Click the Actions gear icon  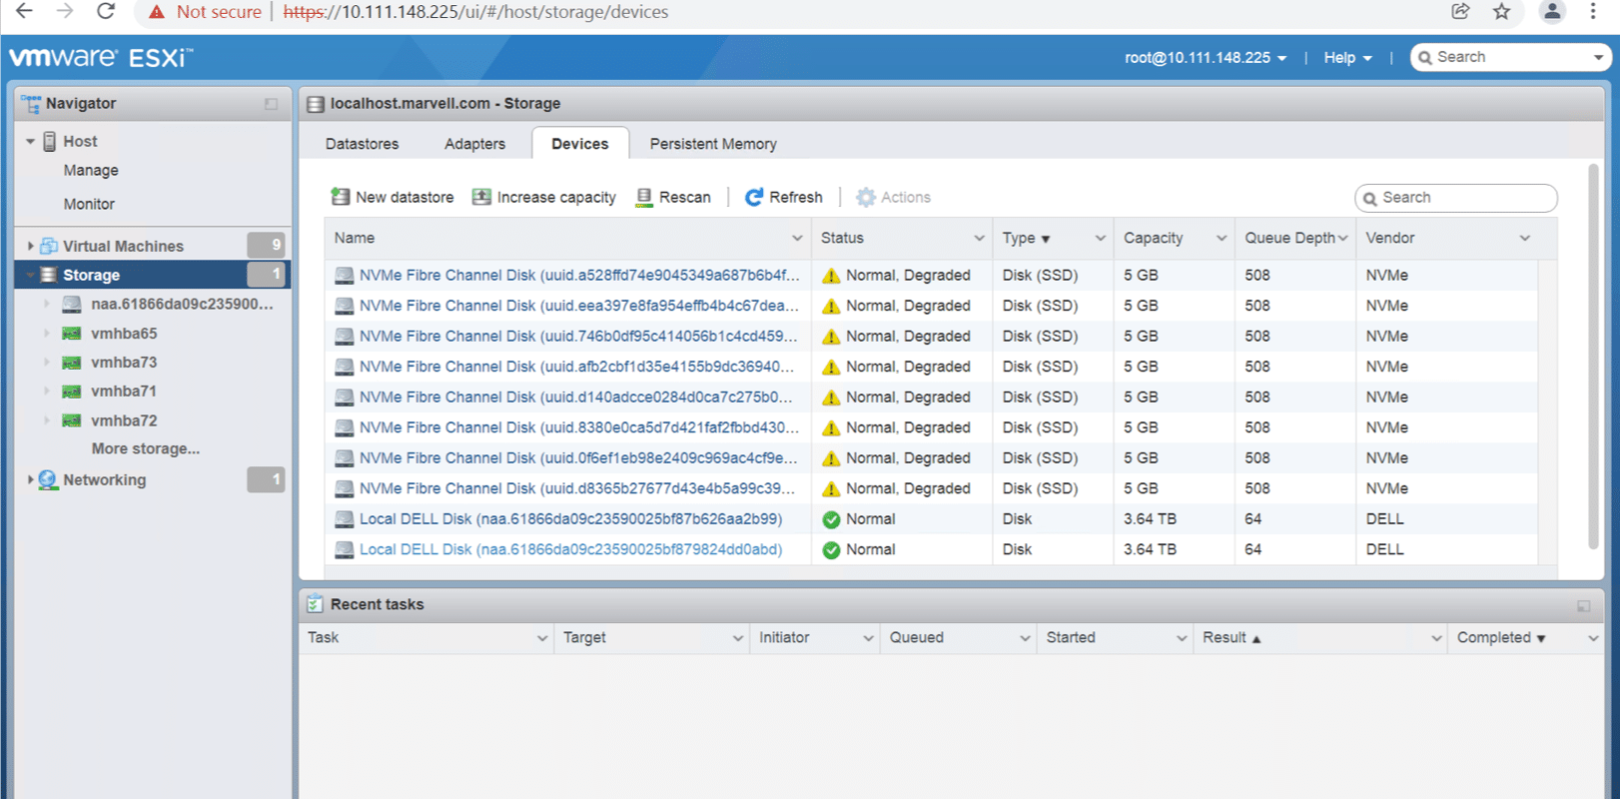coord(866,197)
